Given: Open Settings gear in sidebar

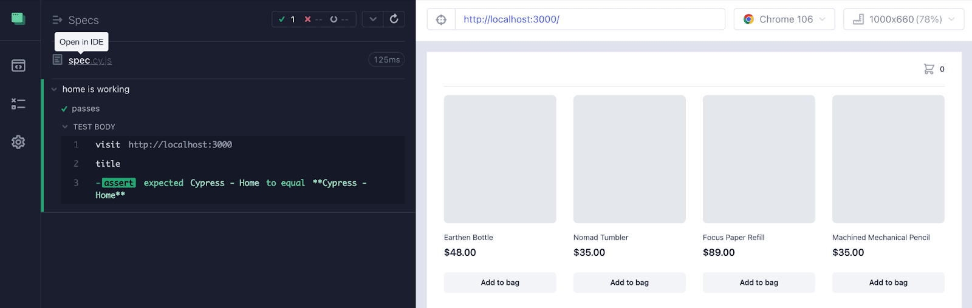Looking at the screenshot, I should click(18, 142).
